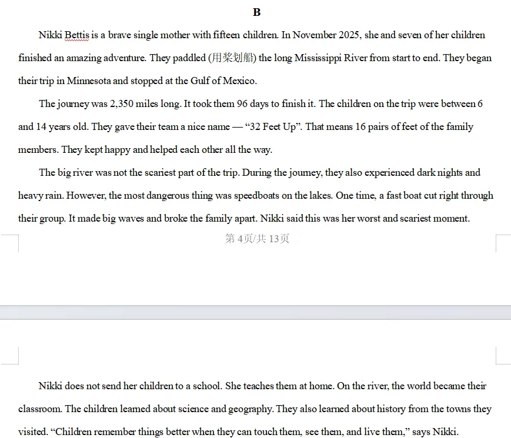This screenshot has height=438, width=511.
Task: Click the Chinese annotation "用桨划船"
Action: [x=232, y=58]
